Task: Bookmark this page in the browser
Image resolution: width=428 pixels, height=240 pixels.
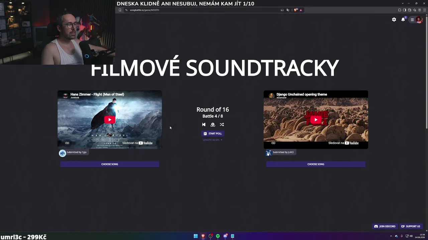Action: click(x=120, y=10)
